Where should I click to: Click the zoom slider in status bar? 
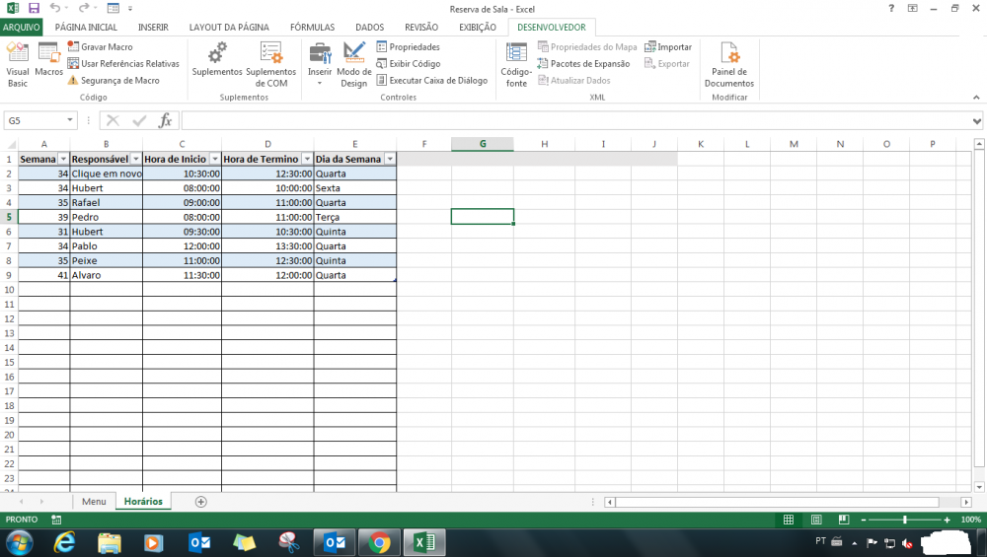[x=904, y=520]
